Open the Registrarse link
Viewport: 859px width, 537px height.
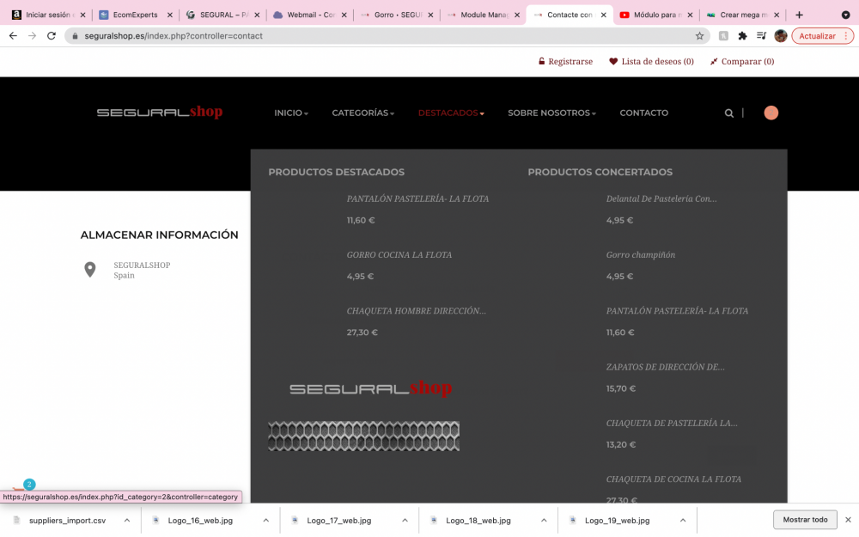pos(570,61)
